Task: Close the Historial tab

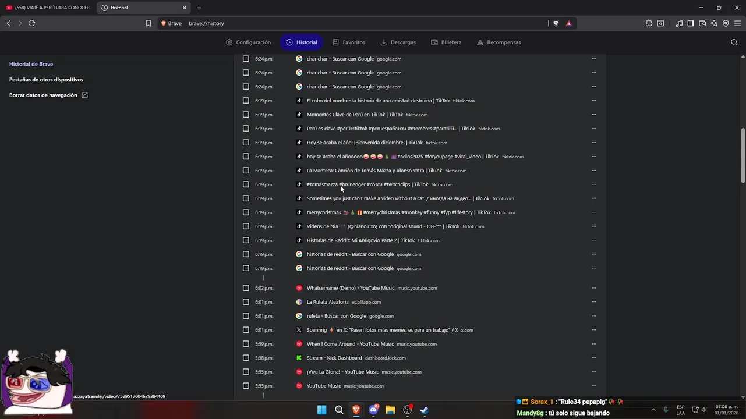Action: point(185,8)
